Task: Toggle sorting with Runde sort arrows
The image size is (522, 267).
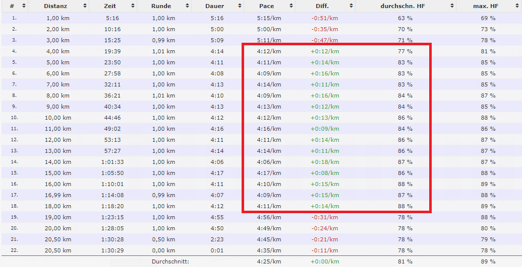Action: [187, 6]
